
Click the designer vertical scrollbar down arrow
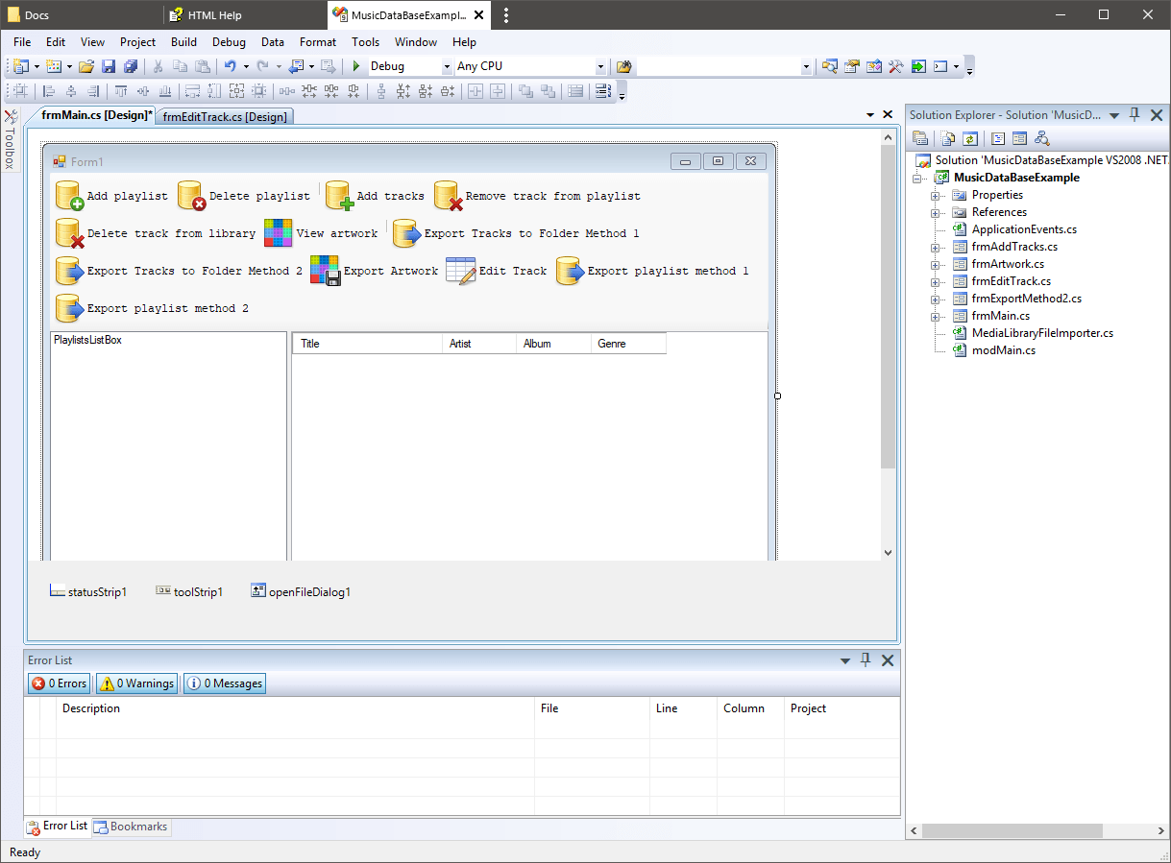click(x=888, y=553)
